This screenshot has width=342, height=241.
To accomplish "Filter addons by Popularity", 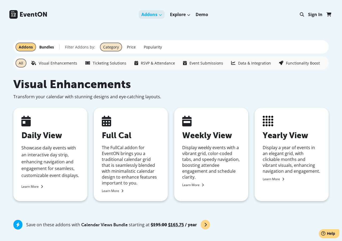I will coord(153,47).
